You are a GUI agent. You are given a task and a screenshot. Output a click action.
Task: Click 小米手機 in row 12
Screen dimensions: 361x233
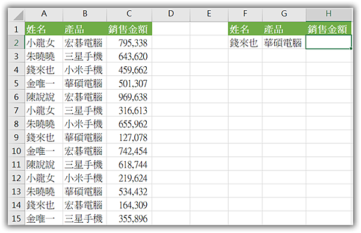pos(84,178)
